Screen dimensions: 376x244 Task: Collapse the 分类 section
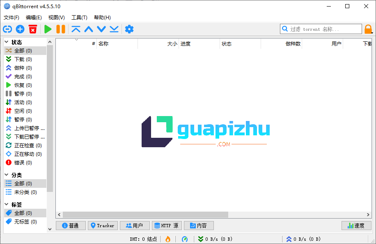7,175
